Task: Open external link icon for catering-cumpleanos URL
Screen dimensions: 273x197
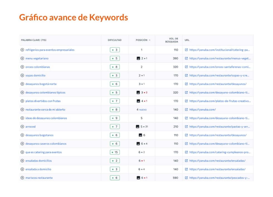Action: click(x=186, y=152)
